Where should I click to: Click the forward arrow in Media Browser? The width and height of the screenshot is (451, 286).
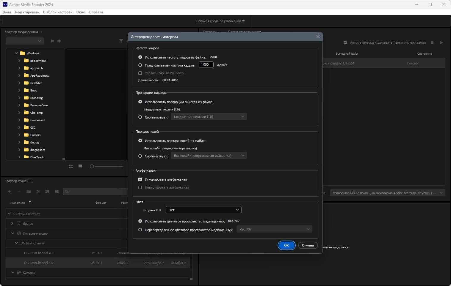pos(59,41)
